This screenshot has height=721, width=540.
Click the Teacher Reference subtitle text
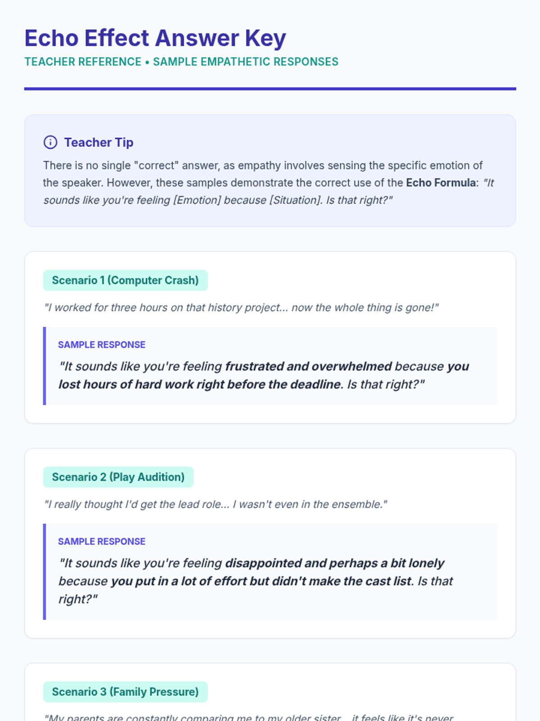[x=181, y=62]
